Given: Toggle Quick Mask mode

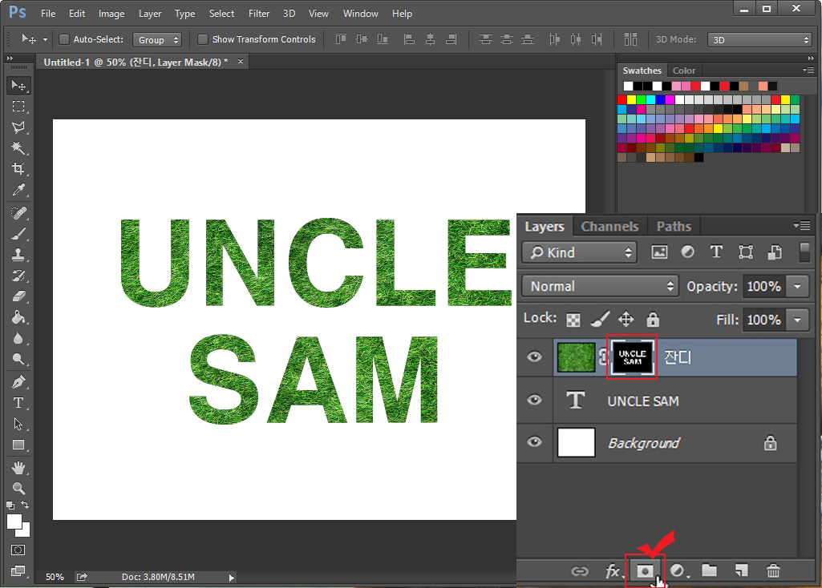Looking at the screenshot, I should coord(18,550).
